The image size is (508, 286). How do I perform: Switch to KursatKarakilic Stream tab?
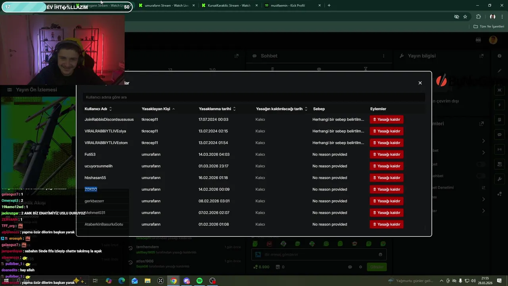229,6
